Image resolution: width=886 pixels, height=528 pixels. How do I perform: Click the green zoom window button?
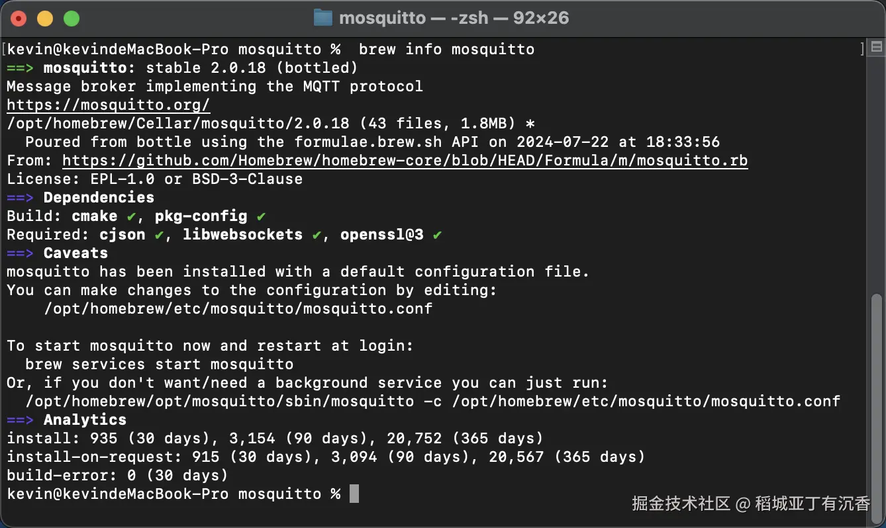pos(71,19)
